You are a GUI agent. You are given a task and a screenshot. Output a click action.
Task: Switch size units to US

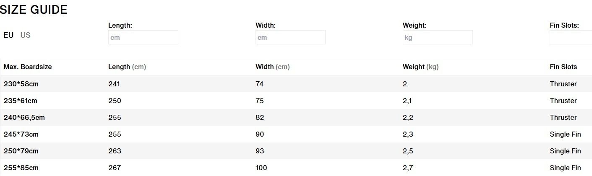26,35
